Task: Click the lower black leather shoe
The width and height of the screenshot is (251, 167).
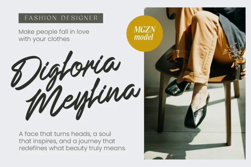Action: click(196, 115)
